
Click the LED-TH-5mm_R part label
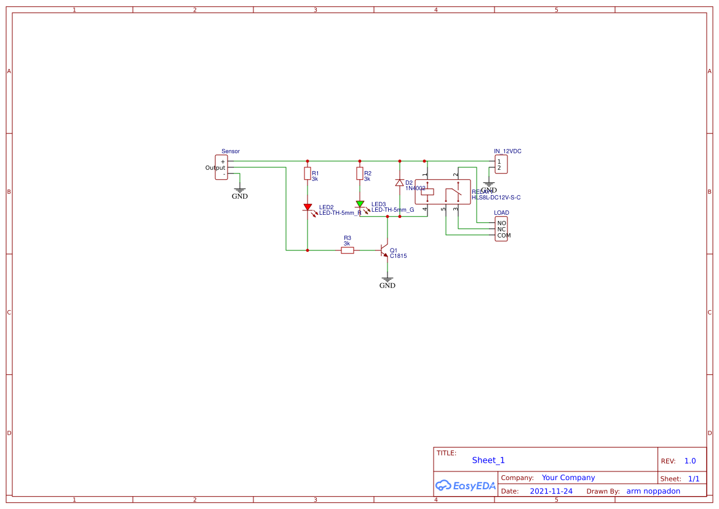click(x=340, y=213)
